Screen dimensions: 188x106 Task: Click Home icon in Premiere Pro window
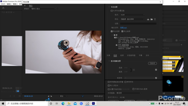[3, 8]
